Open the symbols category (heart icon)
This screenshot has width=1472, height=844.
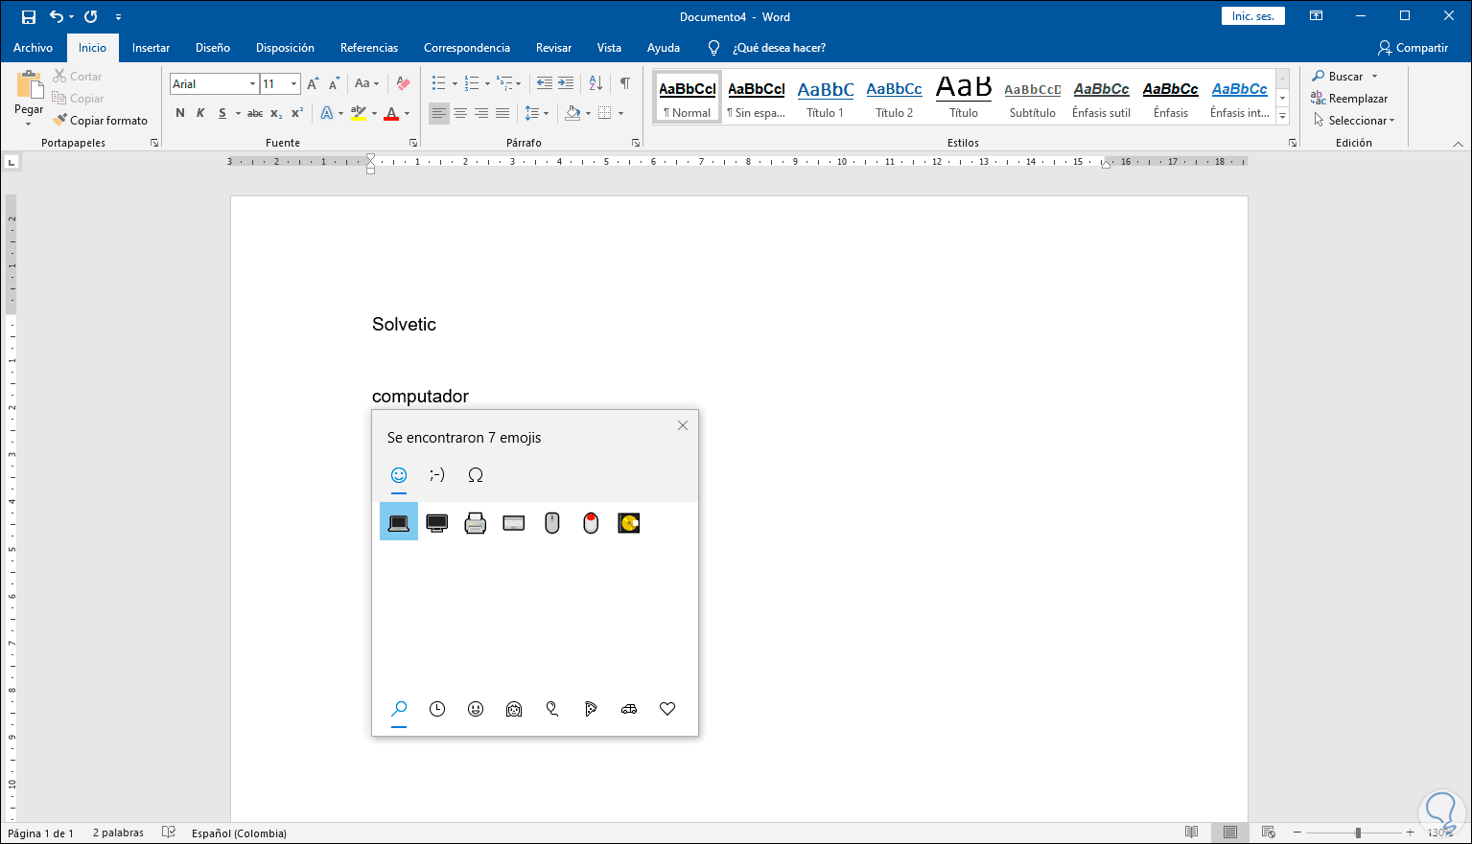tap(666, 709)
